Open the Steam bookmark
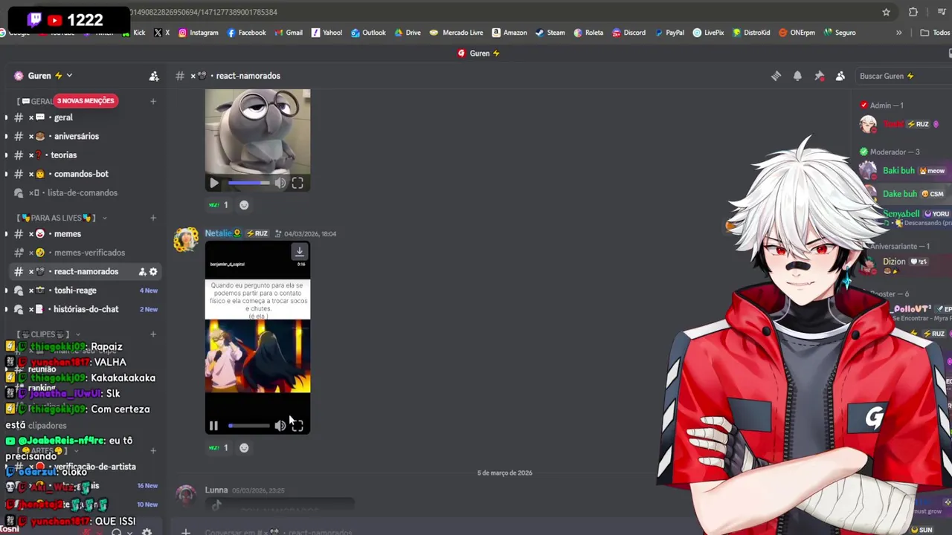952x535 pixels. click(x=550, y=33)
